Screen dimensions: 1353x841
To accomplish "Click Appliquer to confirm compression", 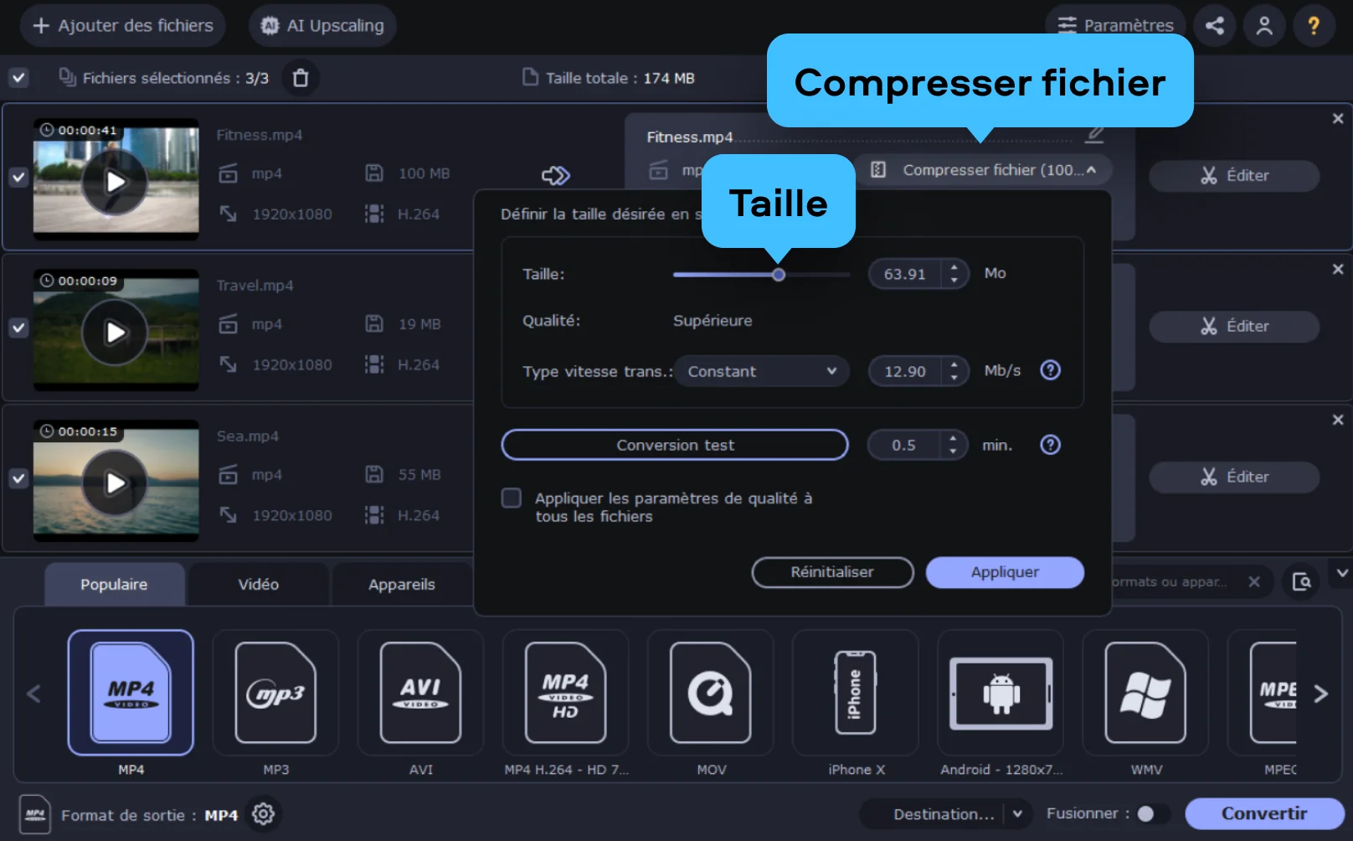I will pyautogui.click(x=1005, y=572).
